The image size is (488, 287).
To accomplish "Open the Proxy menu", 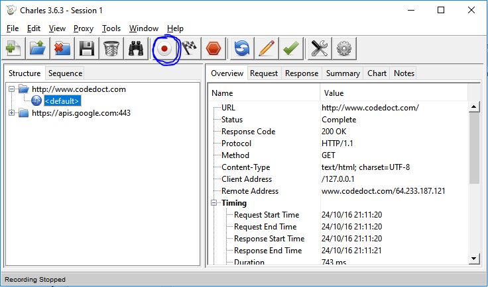I will tap(84, 28).
